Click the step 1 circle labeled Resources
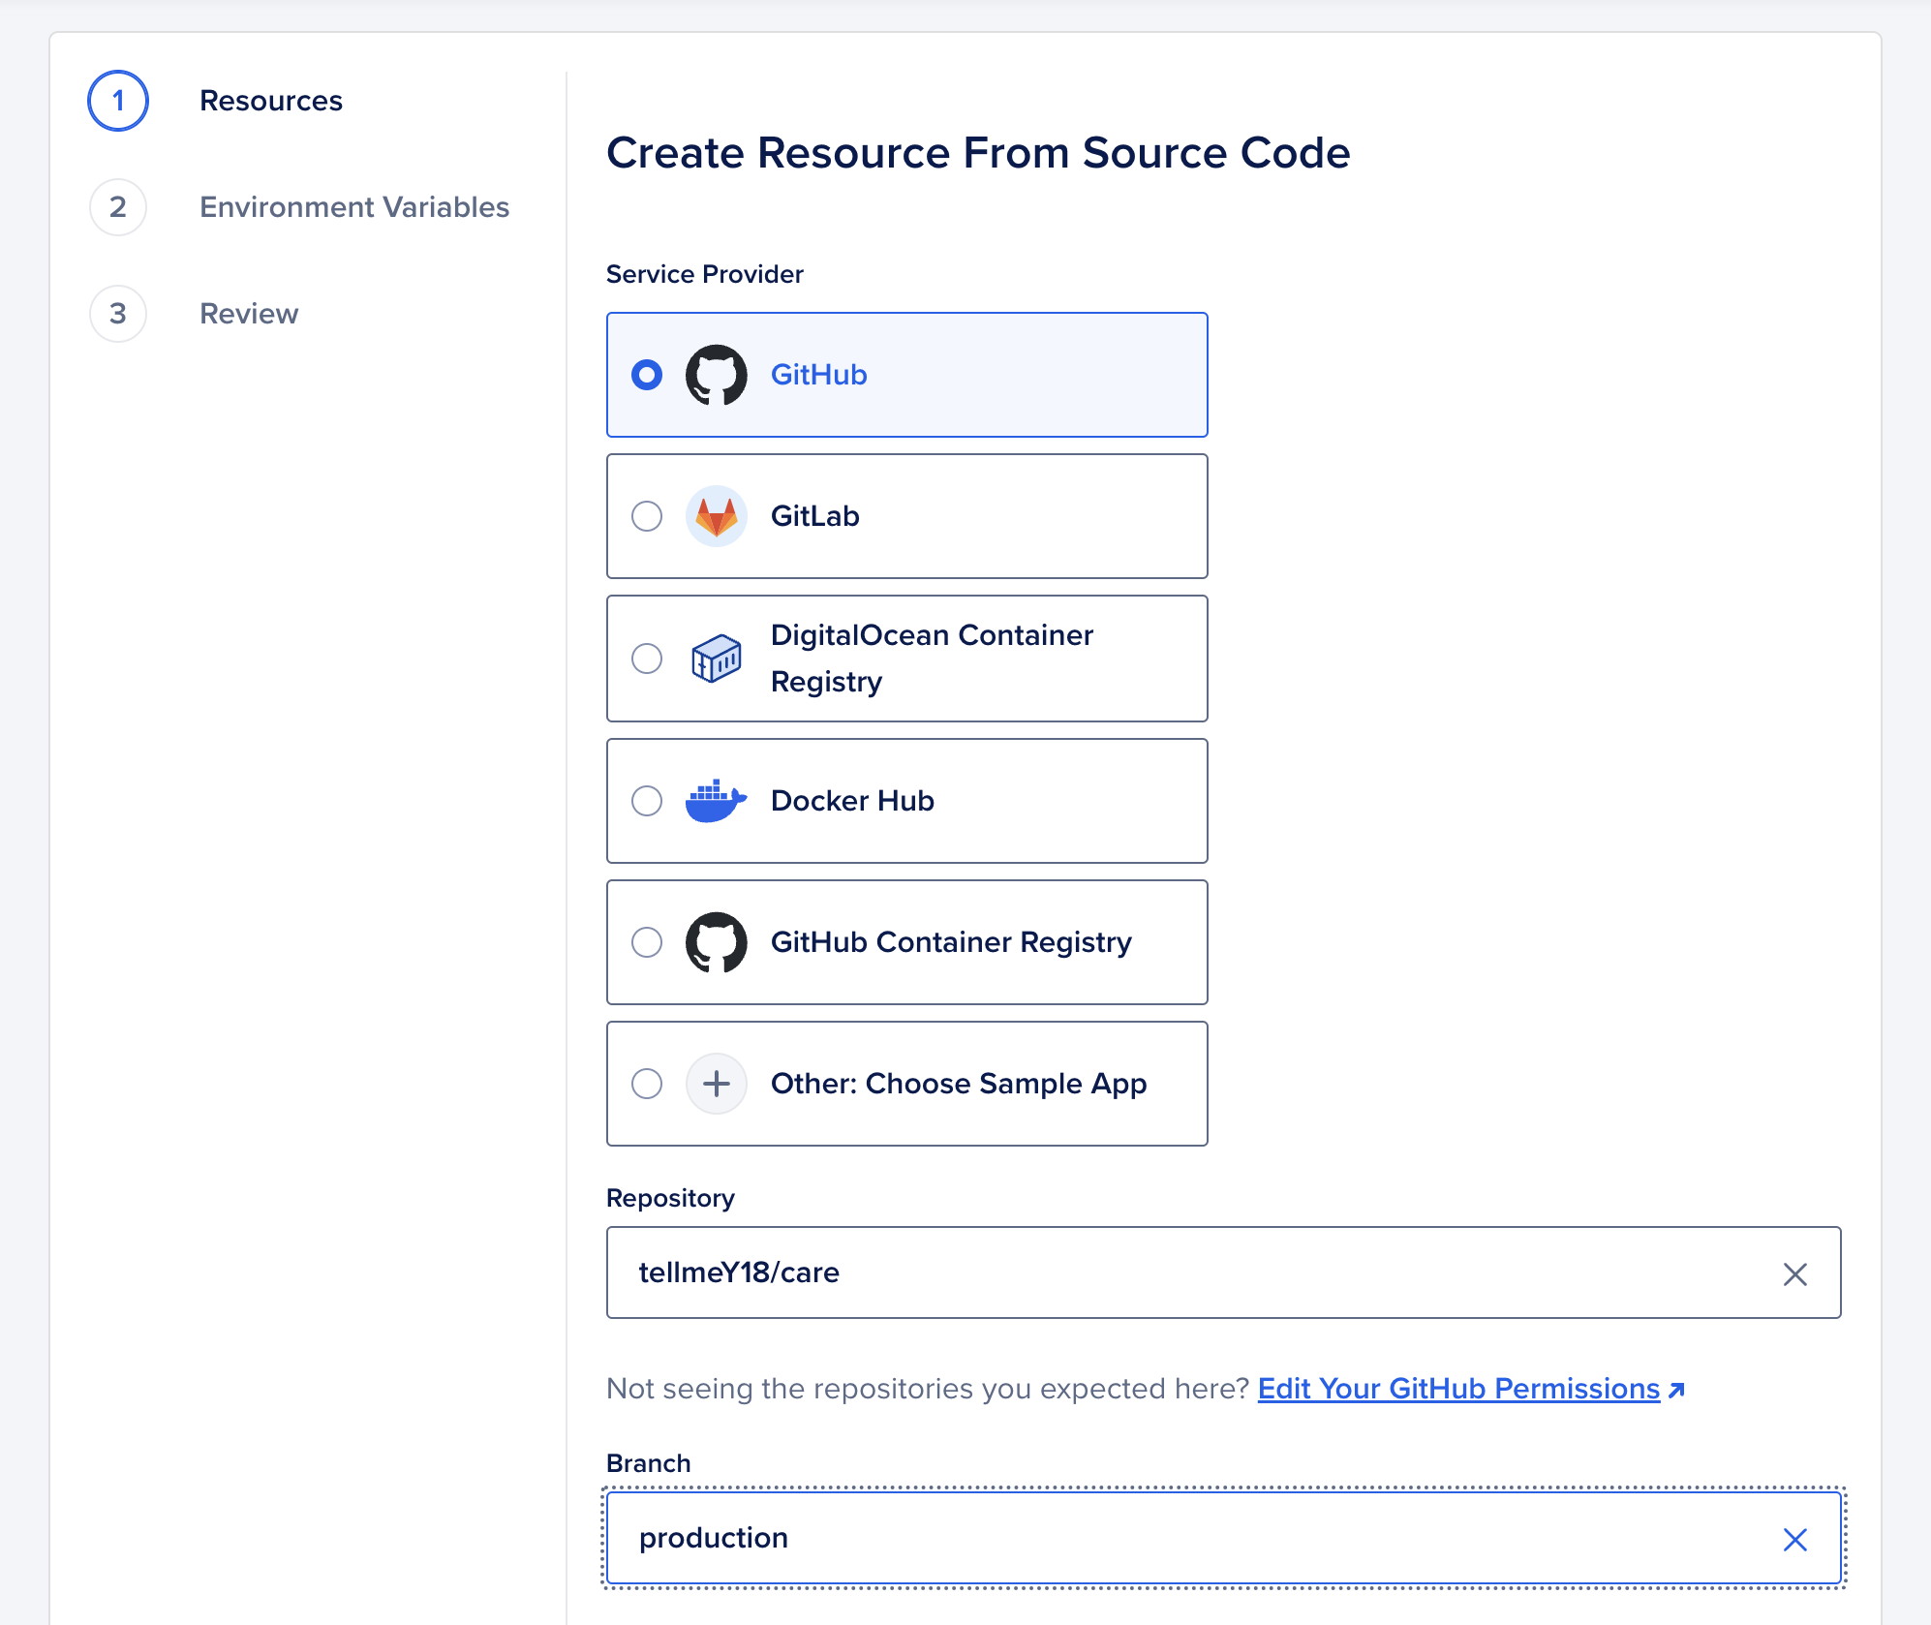1931x1625 pixels. click(117, 100)
